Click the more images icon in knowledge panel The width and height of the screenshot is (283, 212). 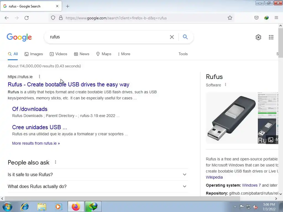271,140
